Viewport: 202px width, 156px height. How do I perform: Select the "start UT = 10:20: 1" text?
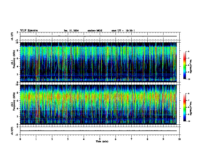[x=123, y=31]
